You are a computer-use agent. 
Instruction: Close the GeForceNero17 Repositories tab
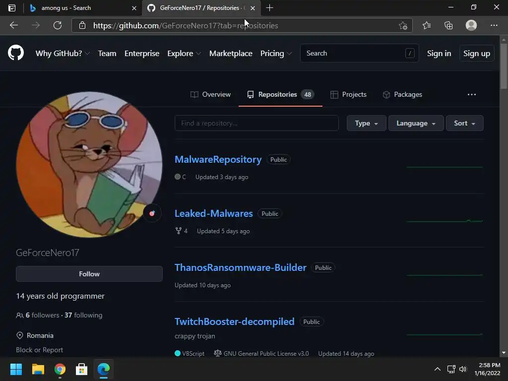click(x=253, y=8)
